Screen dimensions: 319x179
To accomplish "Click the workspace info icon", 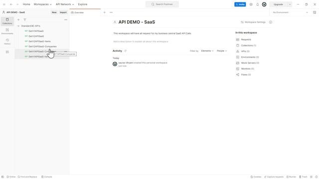I will (x=271, y=22).
